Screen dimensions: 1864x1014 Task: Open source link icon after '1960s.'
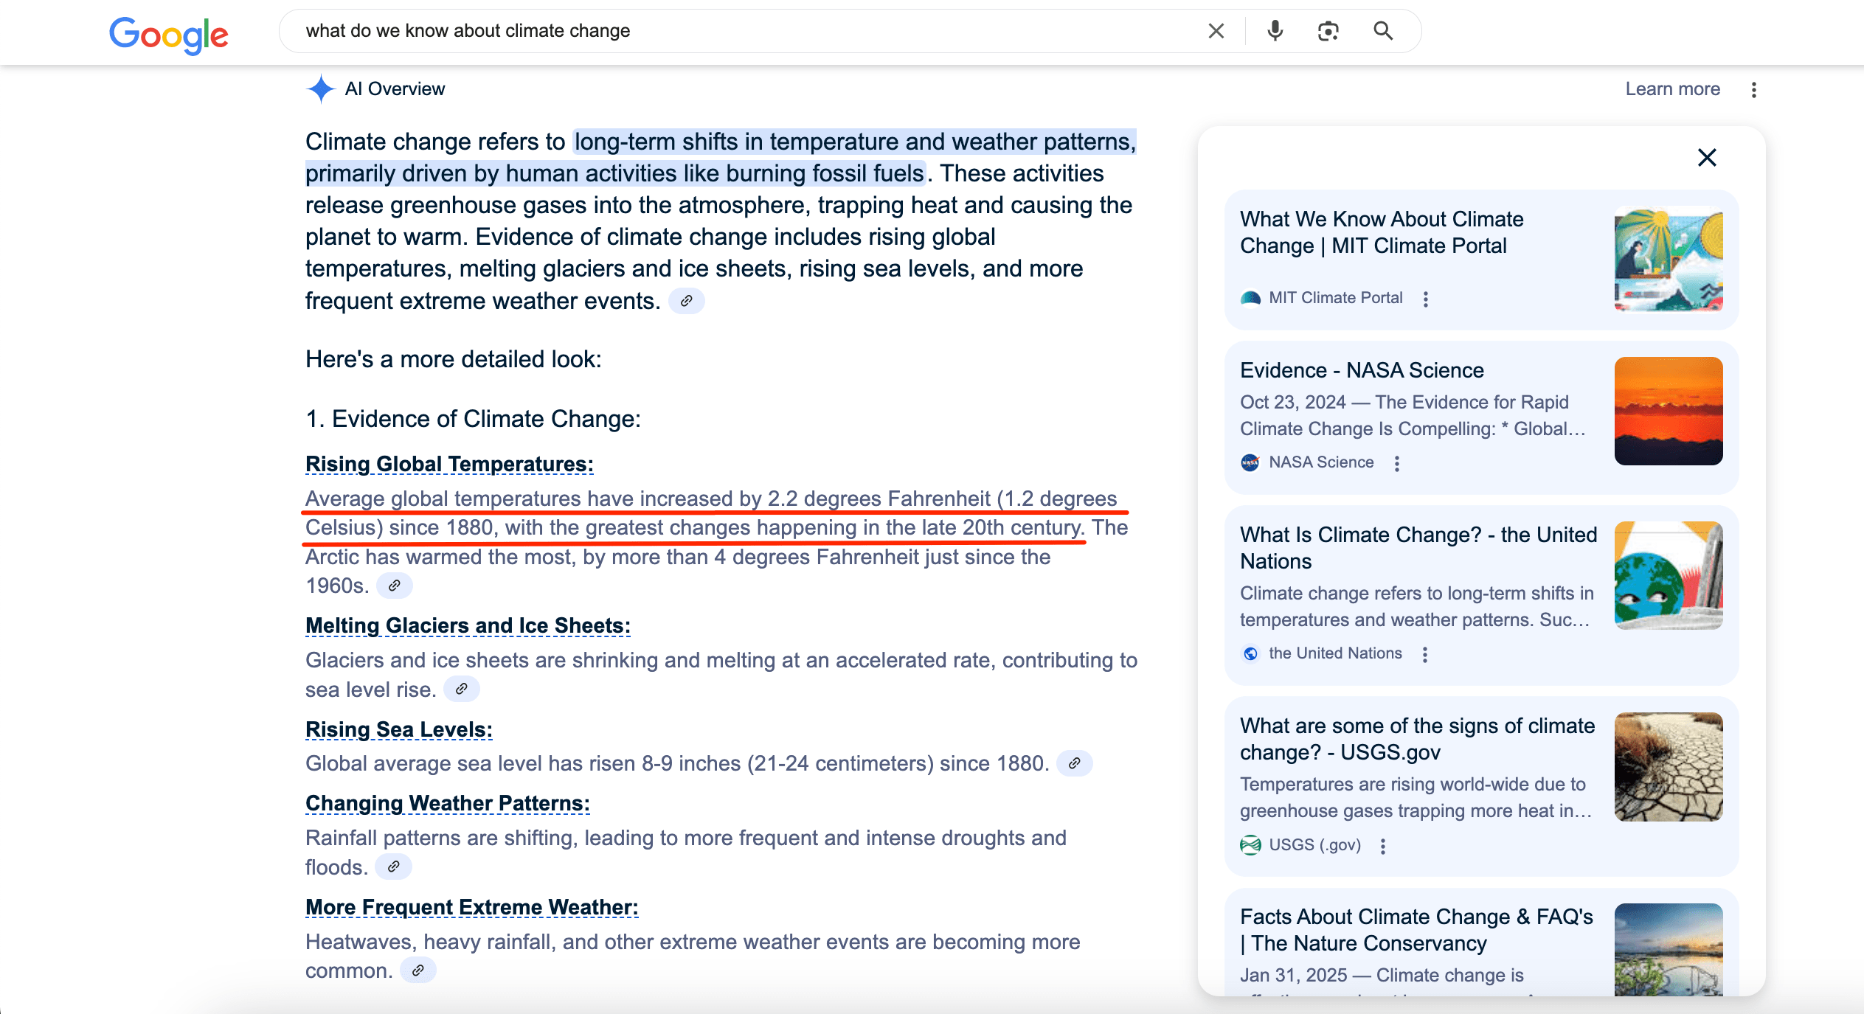point(395,586)
